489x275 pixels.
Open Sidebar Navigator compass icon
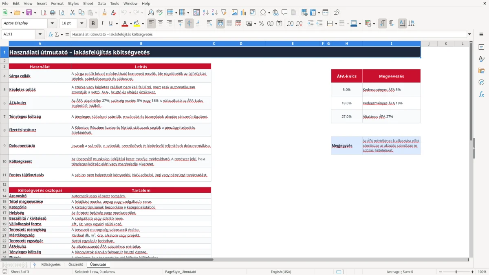pos(481,82)
